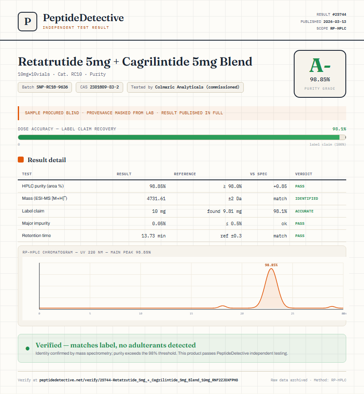The width and height of the screenshot is (364, 394).
Task: Click the REFERENCE column header
Action: [185, 174]
